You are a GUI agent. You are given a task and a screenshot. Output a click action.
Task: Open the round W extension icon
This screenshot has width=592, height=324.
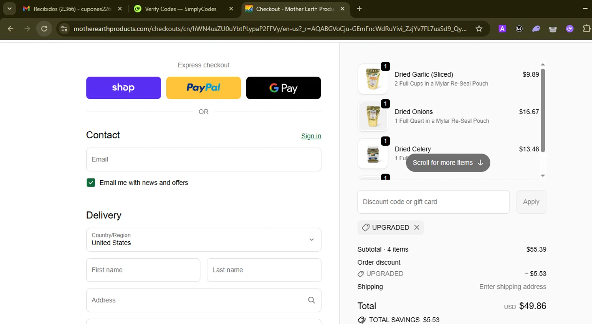(x=519, y=29)
